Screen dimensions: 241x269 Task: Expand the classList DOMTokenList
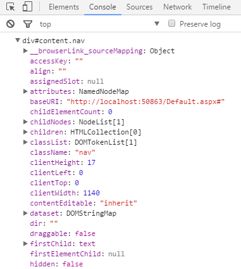(x=25, y=142)
